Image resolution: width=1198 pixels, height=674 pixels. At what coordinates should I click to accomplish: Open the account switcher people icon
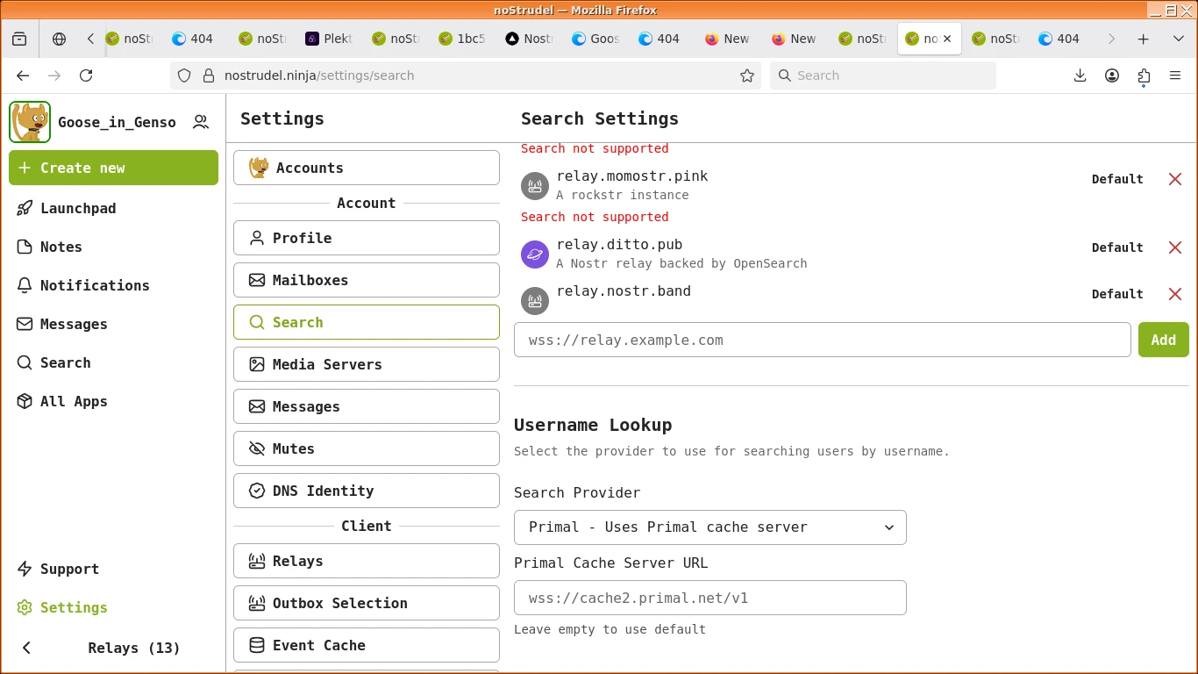click(201, 122)
